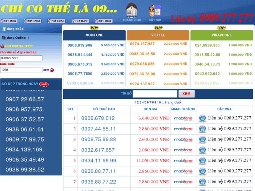Focus the Năm sinh field 1979
Screen dimensions: 255x191
click(21, 70)
